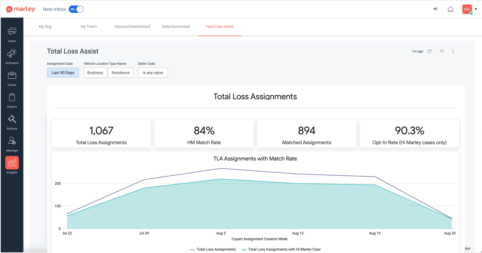Go to Cases in the sidebar
The height and width of the screenshot is (253, 482).
point(12,75)
